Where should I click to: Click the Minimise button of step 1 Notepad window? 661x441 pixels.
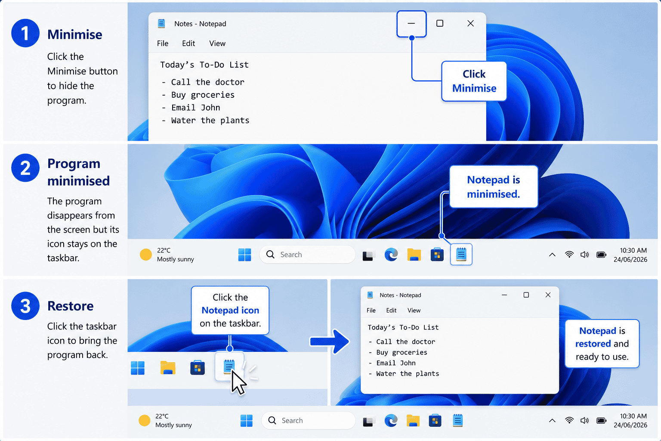point(411,24)
